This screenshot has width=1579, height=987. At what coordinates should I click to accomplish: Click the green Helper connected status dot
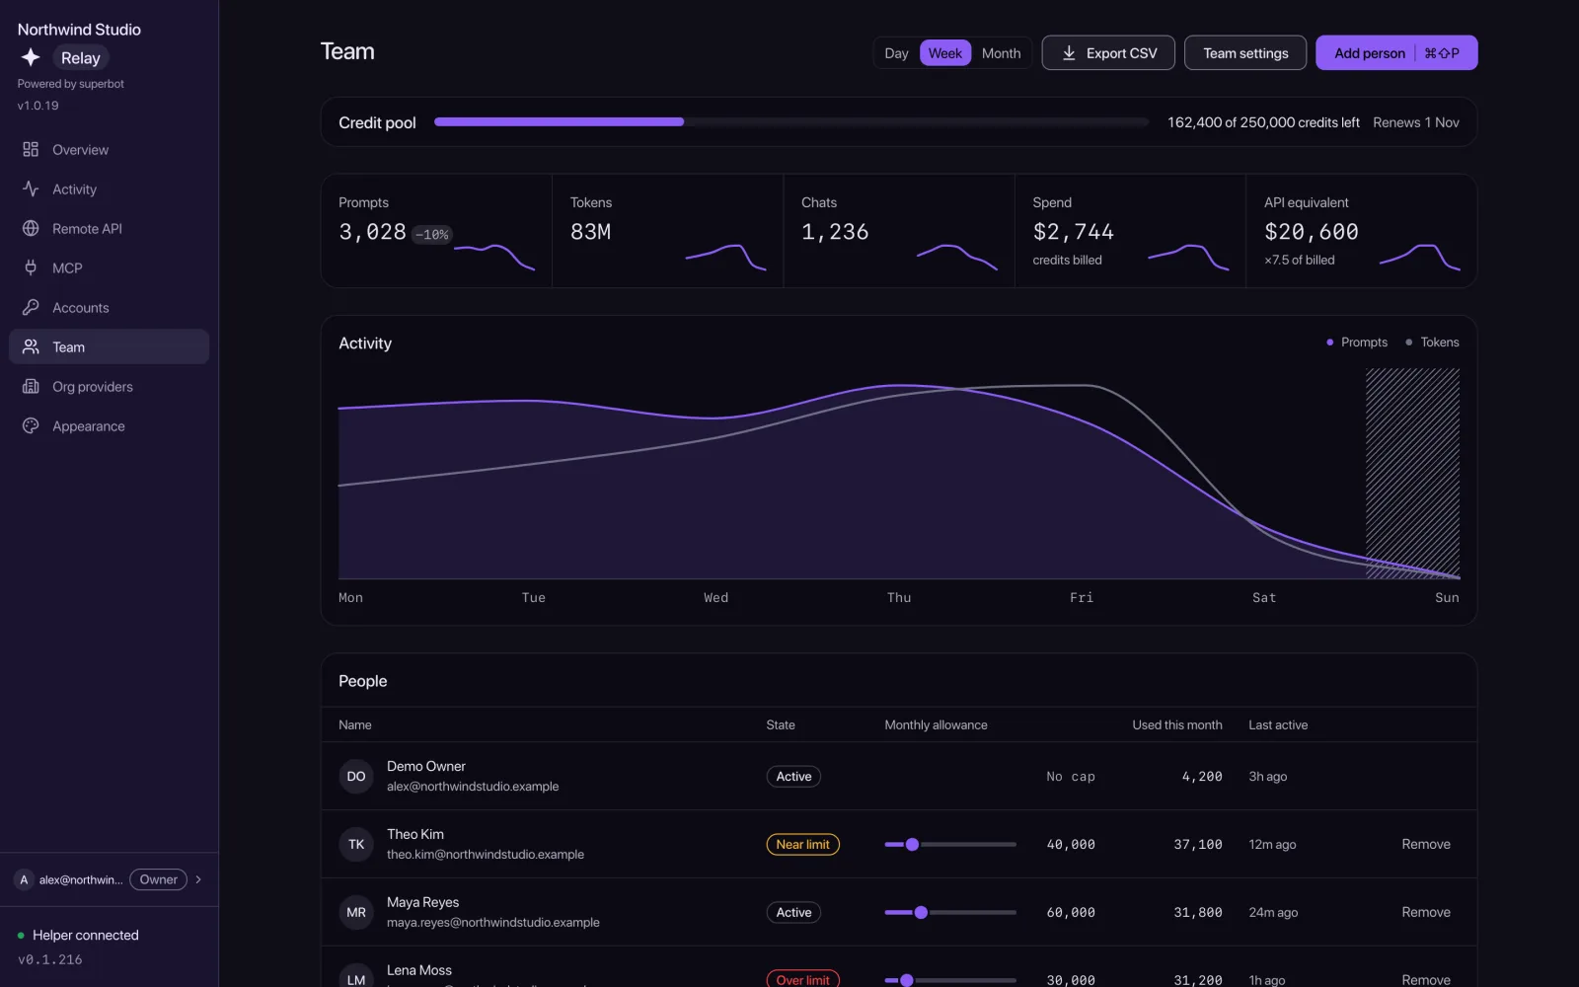tap(21, 935)
